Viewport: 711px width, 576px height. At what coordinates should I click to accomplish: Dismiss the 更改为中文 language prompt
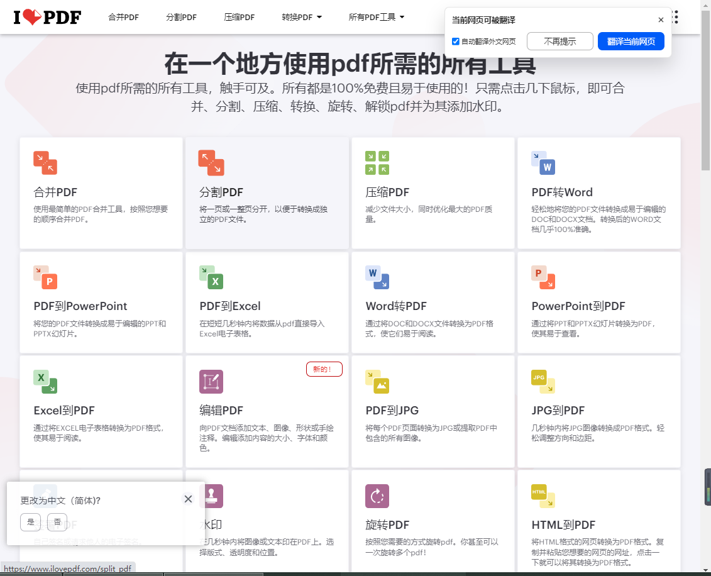click(x=188, y=499)
